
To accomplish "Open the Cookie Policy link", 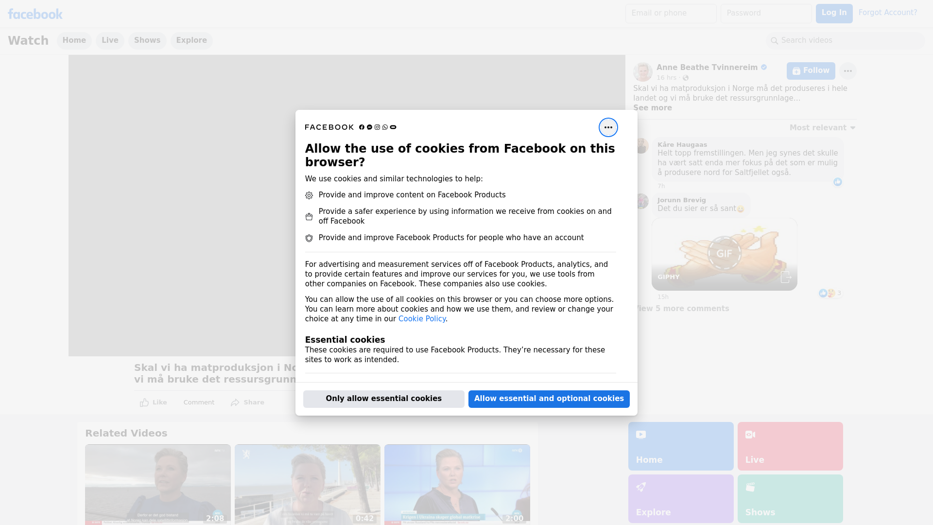I will 422,319.
